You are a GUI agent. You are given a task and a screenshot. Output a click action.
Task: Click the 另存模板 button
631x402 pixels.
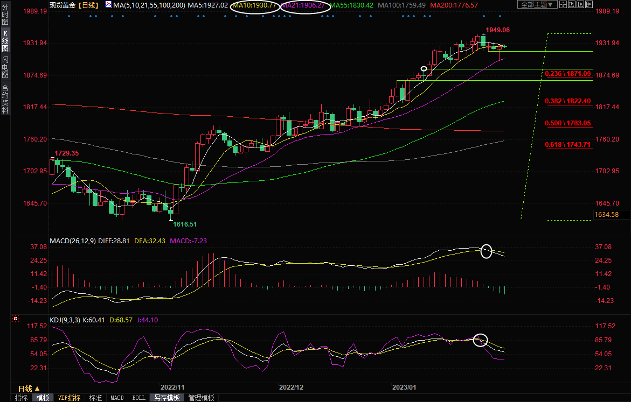point(167,398)
